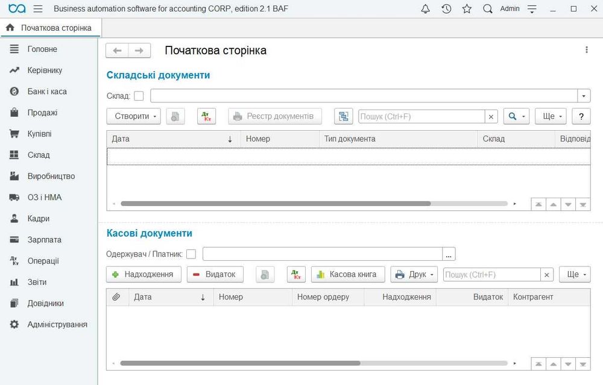Move down one row in cash list
This screenshot has height=385, width=603.
pyautogui.click(x=568, y=364)
